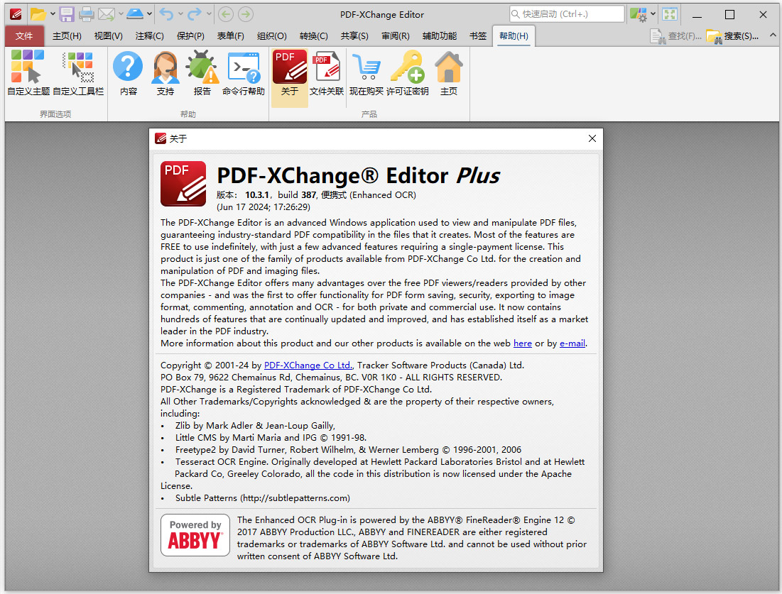
Task: Click the e-mail hyperlink
Action: tap(572, 343)
